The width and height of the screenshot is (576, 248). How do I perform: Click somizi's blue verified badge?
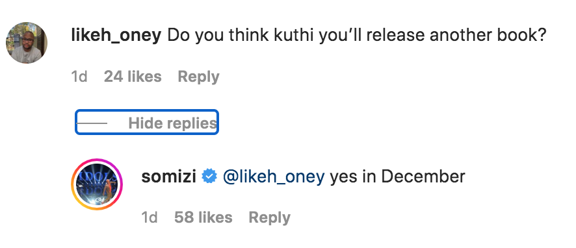pyautogui.click(x=209, y=177)
